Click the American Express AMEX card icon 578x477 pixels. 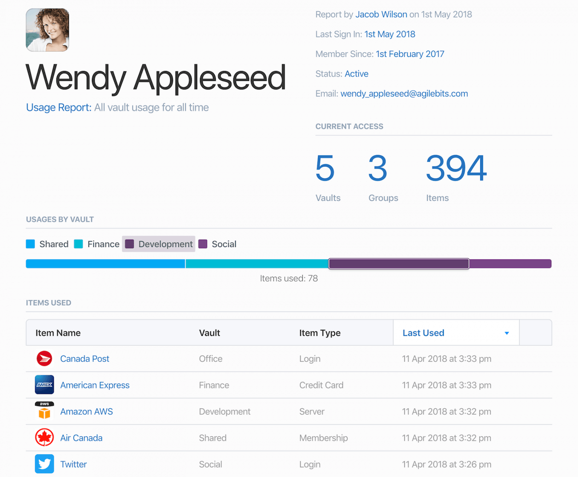44,385
